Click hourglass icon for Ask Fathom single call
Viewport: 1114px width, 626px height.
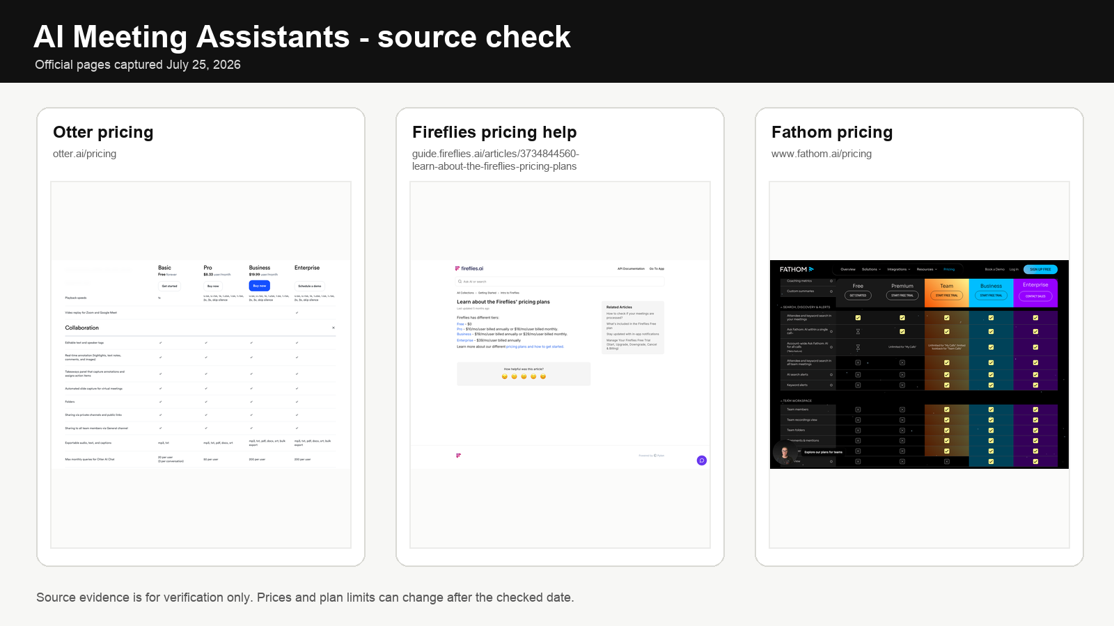click(x=858, y=332)
